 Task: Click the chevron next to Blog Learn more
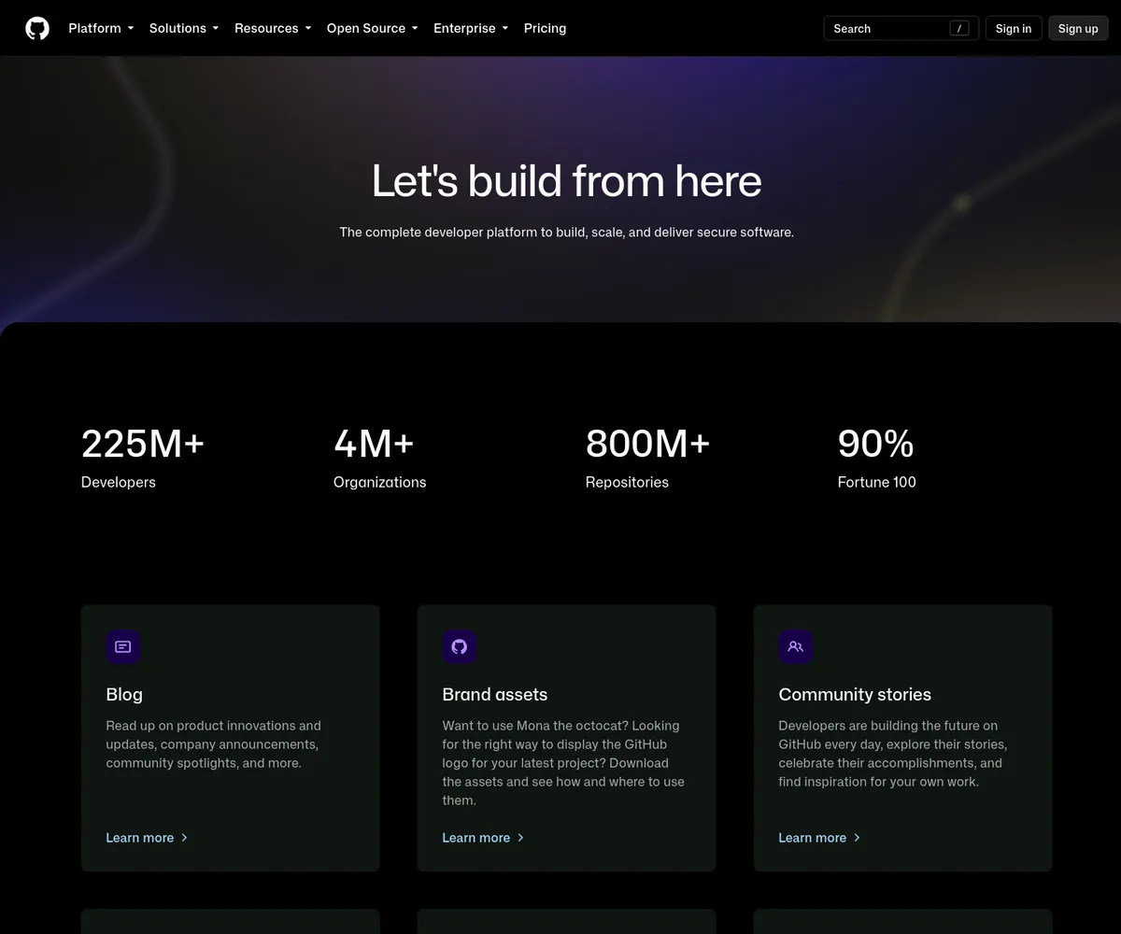point(184,838)
